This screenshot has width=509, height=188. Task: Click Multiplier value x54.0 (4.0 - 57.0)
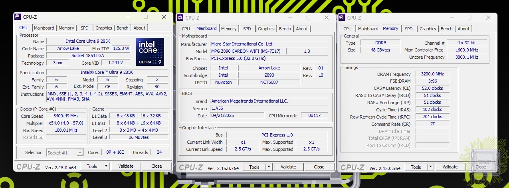click(66, 123)
